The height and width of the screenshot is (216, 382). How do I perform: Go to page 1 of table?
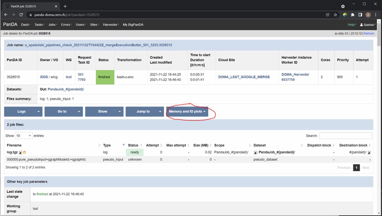click(356, 168)
